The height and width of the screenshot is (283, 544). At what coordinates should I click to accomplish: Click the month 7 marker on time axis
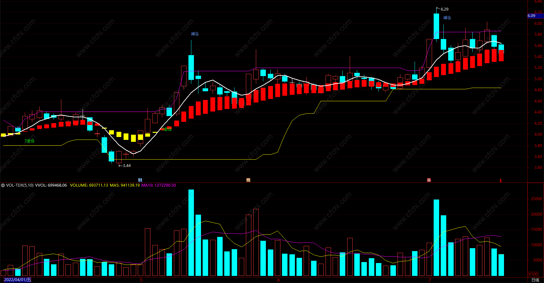(x=430, y=280)
